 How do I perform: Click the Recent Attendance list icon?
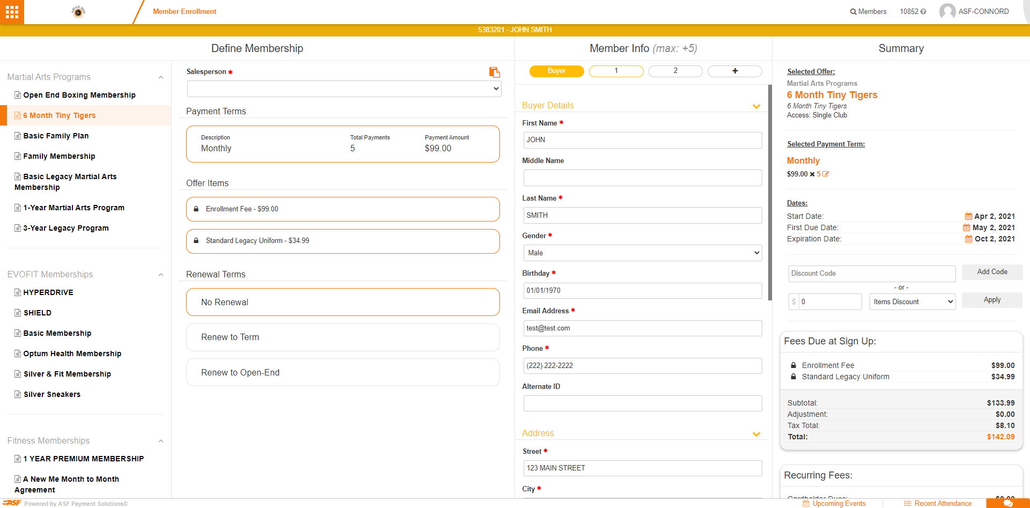[908, 504]
